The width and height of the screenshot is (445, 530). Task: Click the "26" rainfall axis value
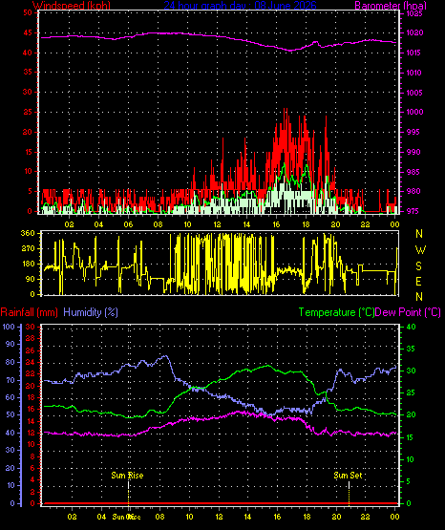[x=31, y=350]
